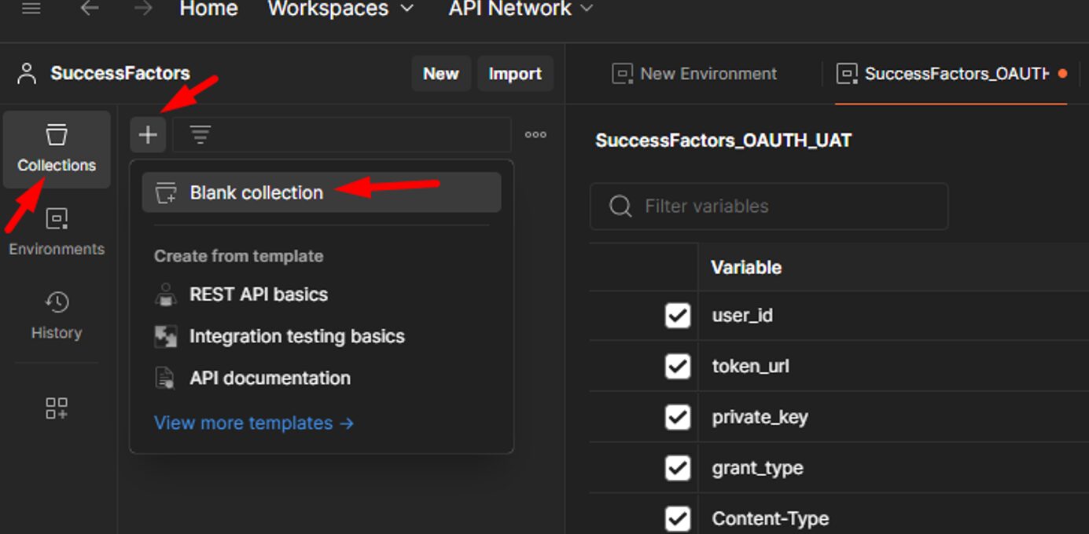The image size is (1089, 534).
Task: Select Blank collection
Action: [322, 192]
